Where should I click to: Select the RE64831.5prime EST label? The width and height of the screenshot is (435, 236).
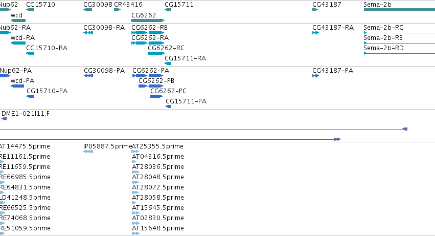[x=25, y=188]
